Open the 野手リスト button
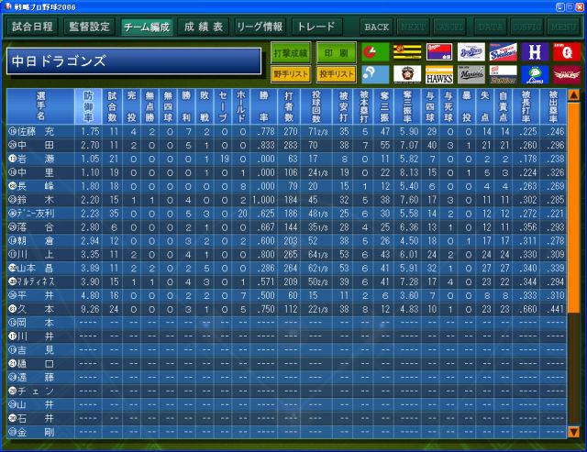Image resolution: width=587 pixels, height=452 pixels. [x=291, y=74]
